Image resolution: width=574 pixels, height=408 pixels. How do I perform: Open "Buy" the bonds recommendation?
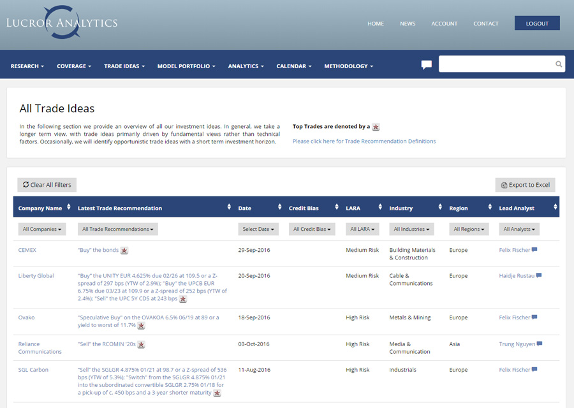(x=98, y=250)
